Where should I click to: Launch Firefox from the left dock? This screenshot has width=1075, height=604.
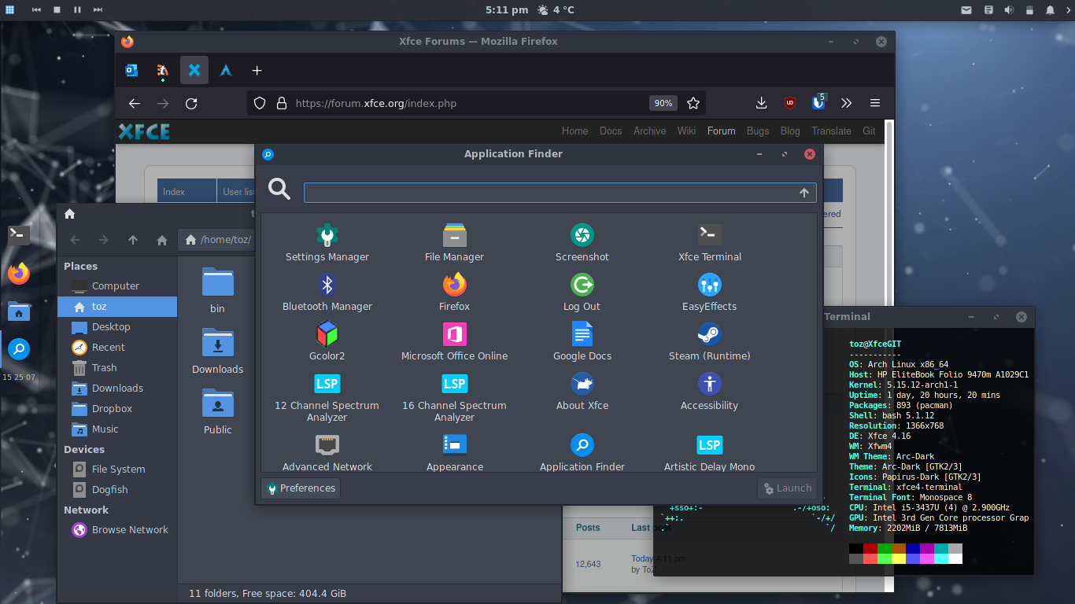tap(19, 274)
